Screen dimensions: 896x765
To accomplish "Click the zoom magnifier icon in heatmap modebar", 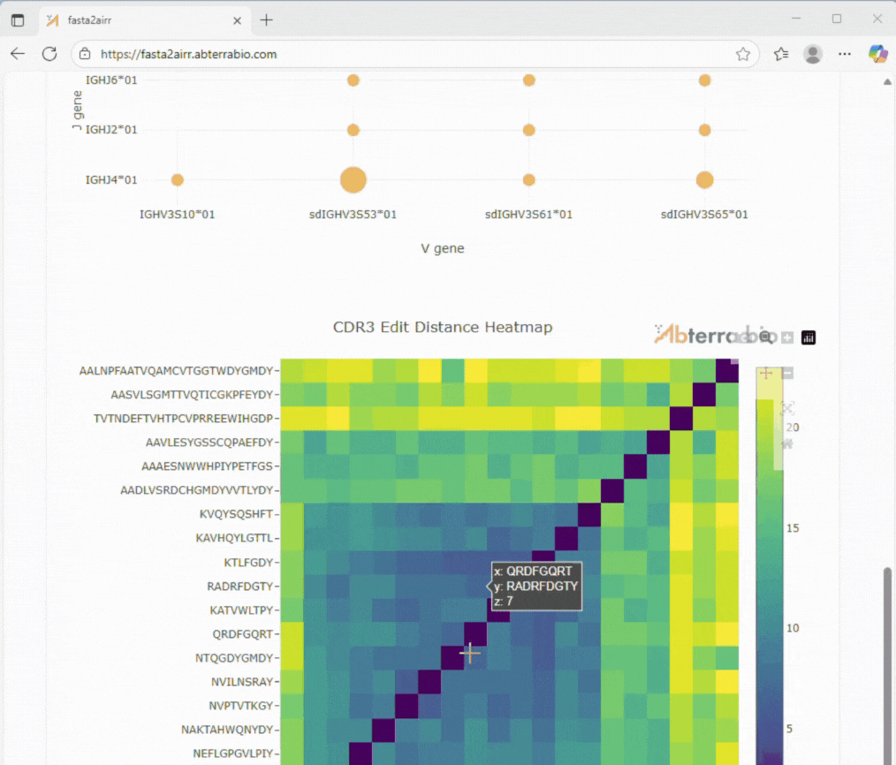I will [765, 337].
